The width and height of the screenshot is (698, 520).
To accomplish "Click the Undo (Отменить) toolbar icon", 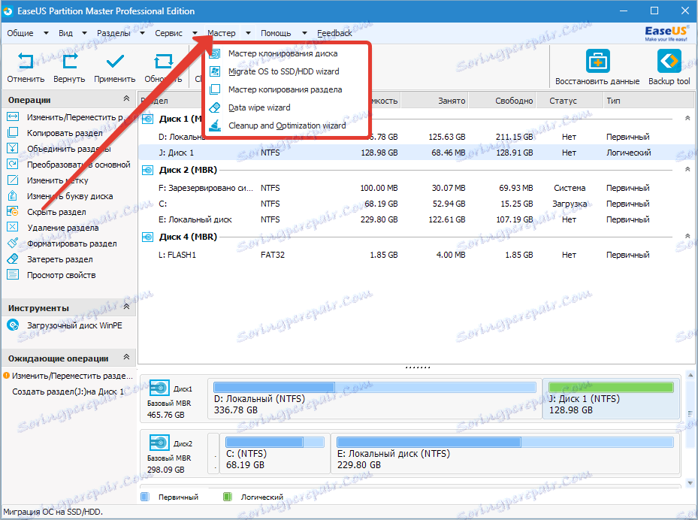I will (26, 61).
